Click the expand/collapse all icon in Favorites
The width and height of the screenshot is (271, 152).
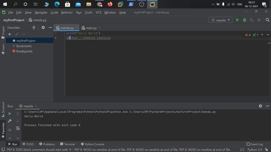(x=34, y=27)
